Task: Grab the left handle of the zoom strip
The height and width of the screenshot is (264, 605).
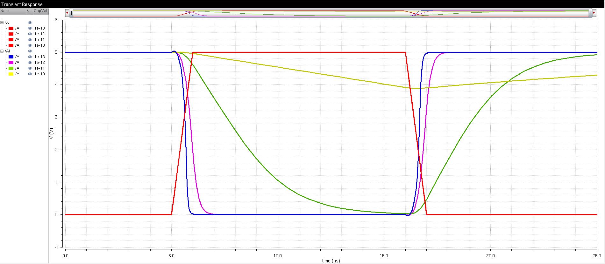Action: click(x=71, y=13)
